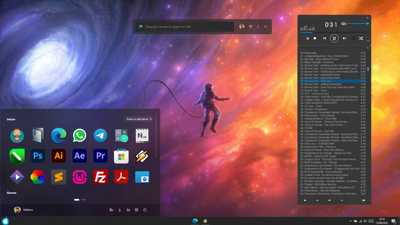
Task: Open the Settings gear in the start menu
Action: (x=136, y=210)
